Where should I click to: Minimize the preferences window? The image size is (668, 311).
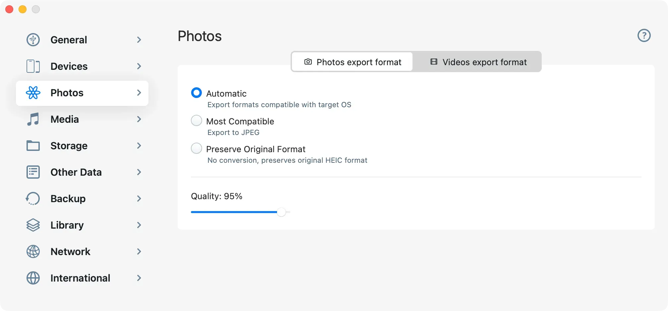[22, 9]
